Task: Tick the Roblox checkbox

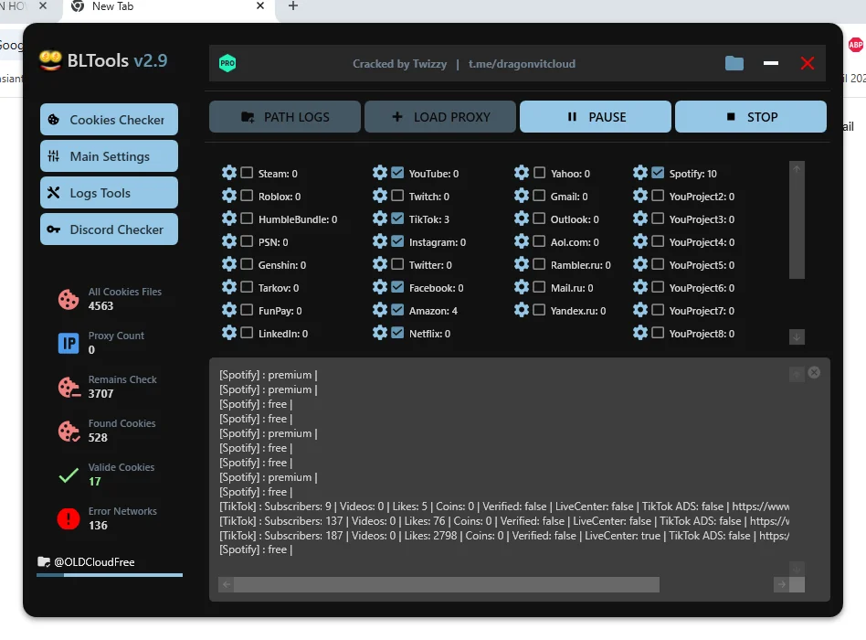Action: coord(247,196)
